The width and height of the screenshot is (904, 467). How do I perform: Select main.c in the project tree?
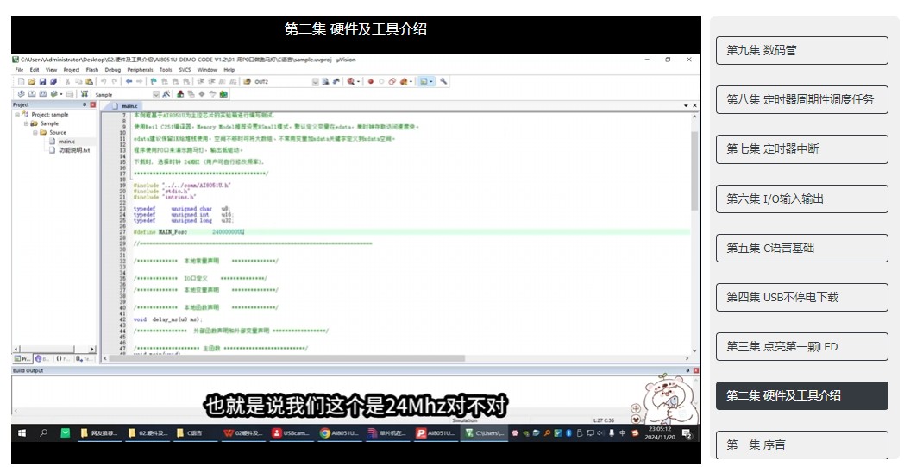[66, 141]
